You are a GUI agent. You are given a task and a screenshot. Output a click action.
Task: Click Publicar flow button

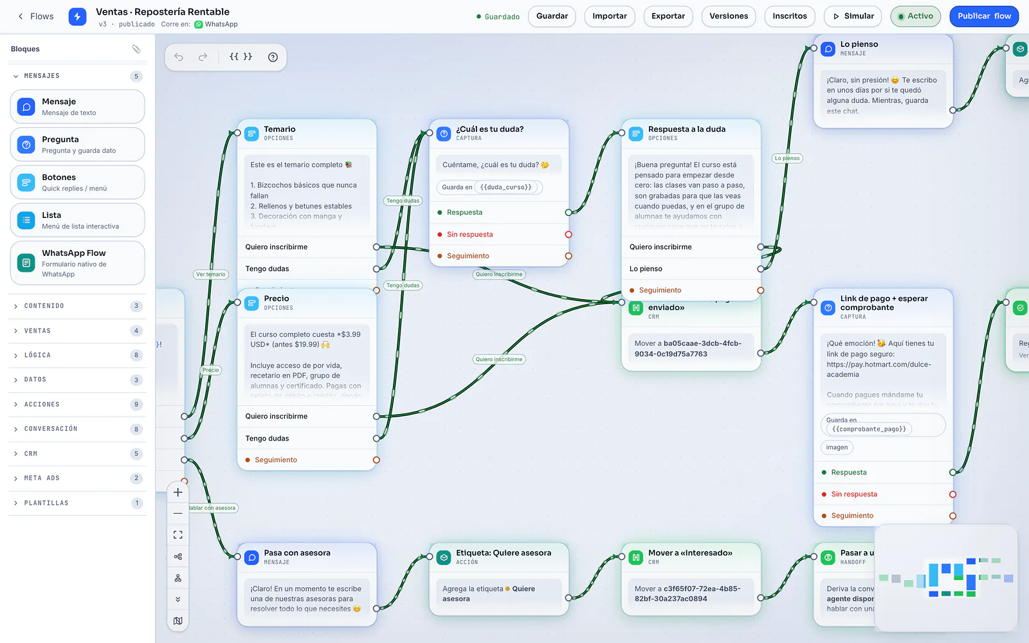(x=984, y=16)
